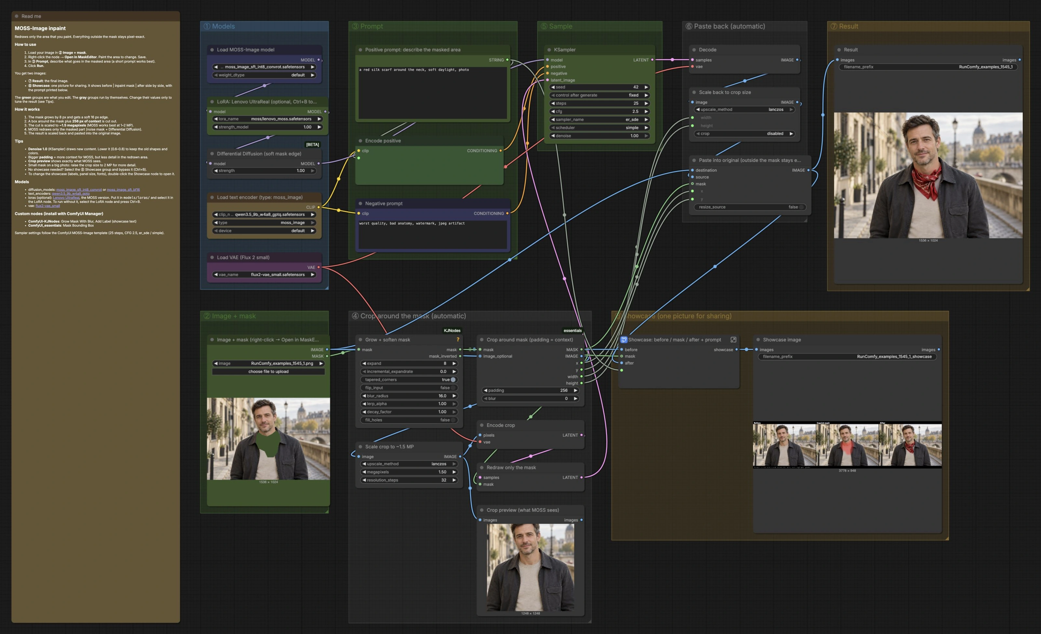Increase megapixels value with right arrow
The image size is (1041, 634).
(x=454, y=472)
